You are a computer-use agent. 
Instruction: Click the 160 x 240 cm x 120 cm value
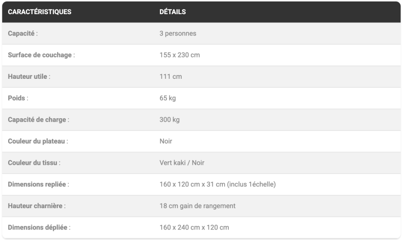click(194, 228)
